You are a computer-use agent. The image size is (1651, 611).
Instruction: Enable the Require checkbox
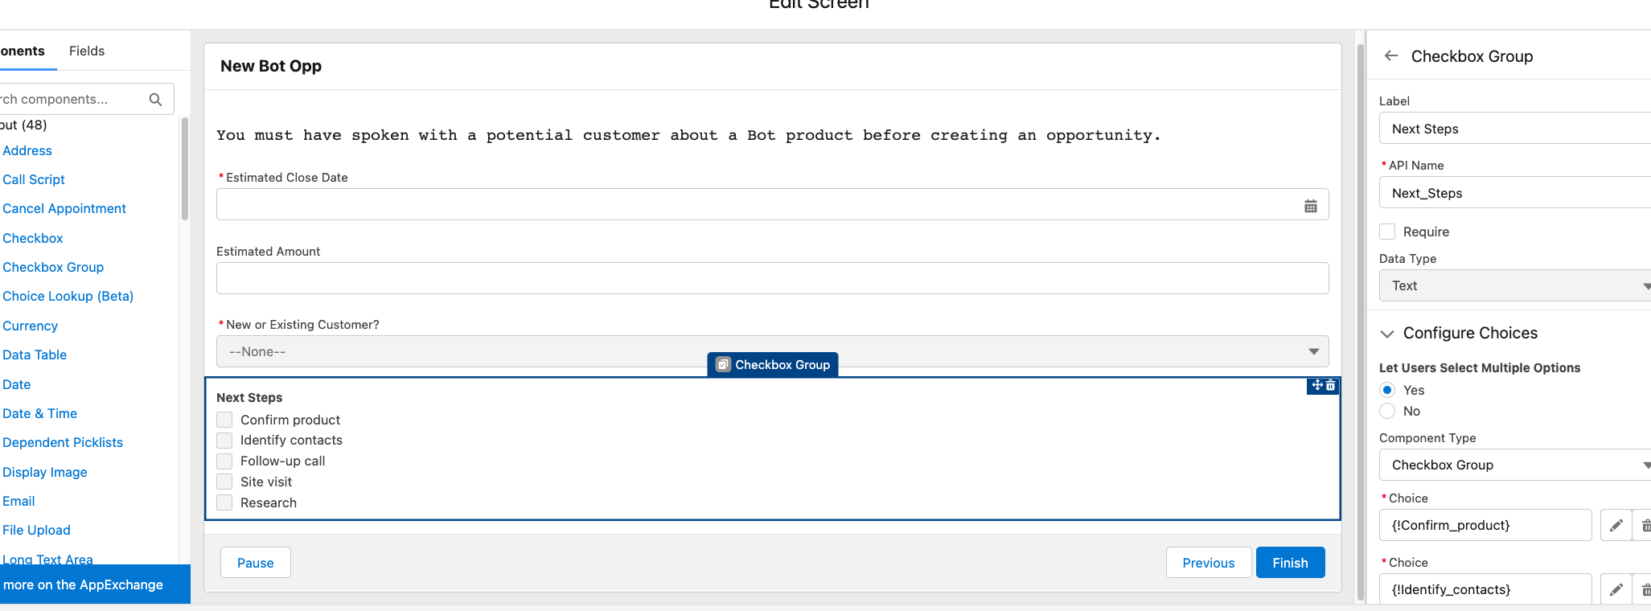1387,232
